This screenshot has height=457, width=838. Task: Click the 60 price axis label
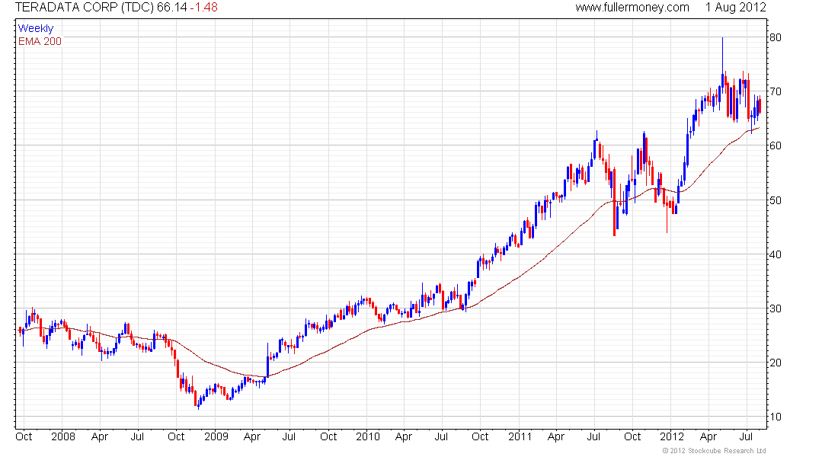[776, 145]
